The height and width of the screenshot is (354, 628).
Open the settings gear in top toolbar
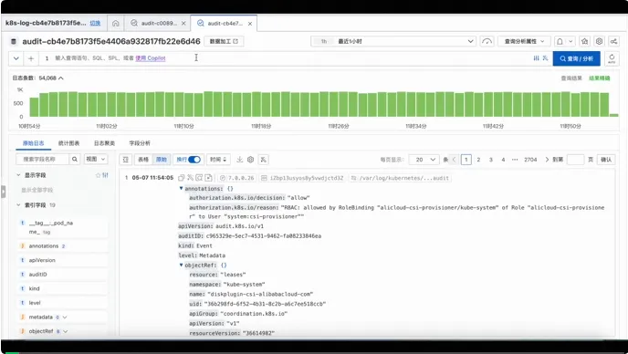(599, 41)
